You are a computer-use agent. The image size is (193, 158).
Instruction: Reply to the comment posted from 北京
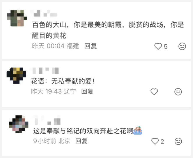pos(81,141)
